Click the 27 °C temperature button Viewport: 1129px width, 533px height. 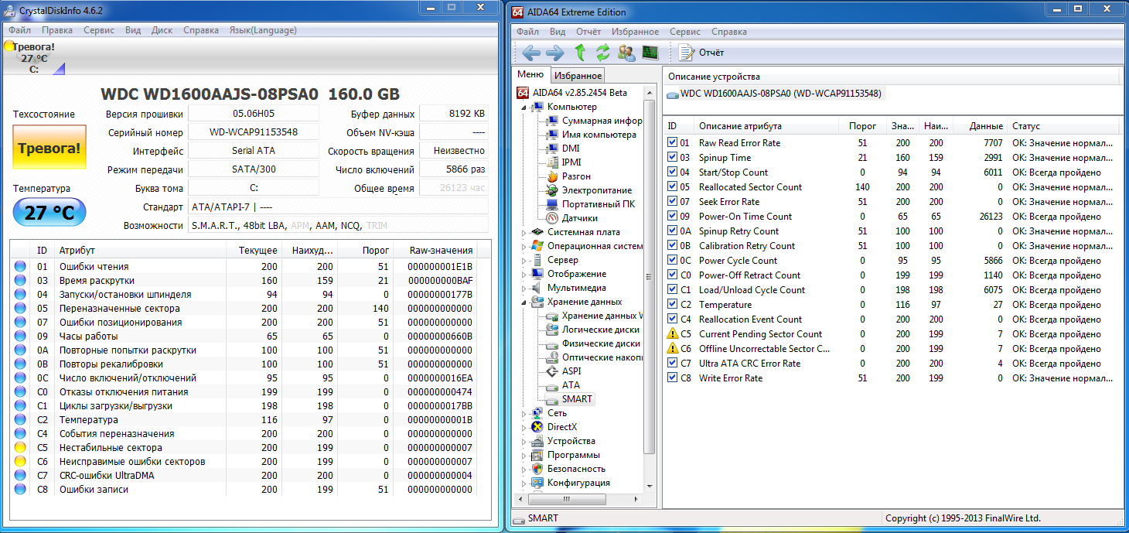click(49, 213)
